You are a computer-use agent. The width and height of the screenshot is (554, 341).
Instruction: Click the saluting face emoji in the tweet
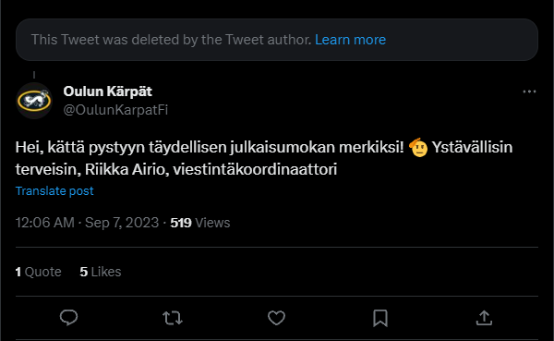click(418, 147)
